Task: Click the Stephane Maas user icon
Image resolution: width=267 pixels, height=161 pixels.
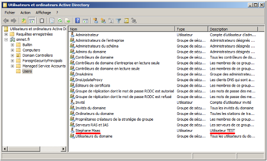Action: tap(73, 130)
